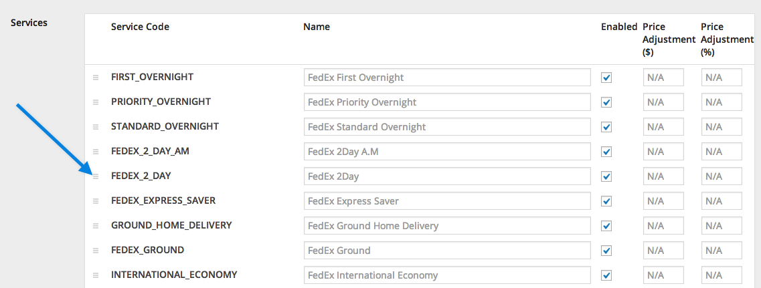Click percent price adjustment field for GROUND_HOME_DELIVERY
Screen dimensions: 761x288
[722, 226]
